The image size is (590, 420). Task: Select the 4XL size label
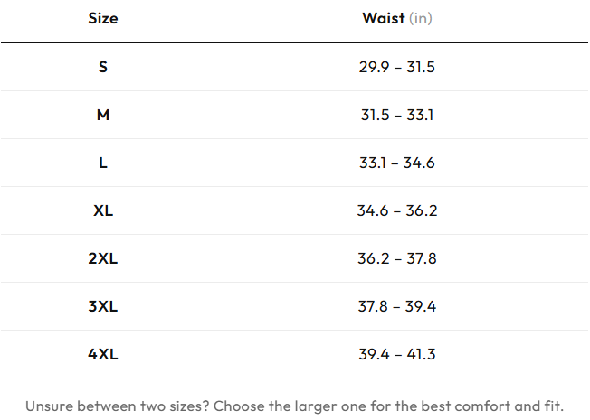click(x=103, y=354)
